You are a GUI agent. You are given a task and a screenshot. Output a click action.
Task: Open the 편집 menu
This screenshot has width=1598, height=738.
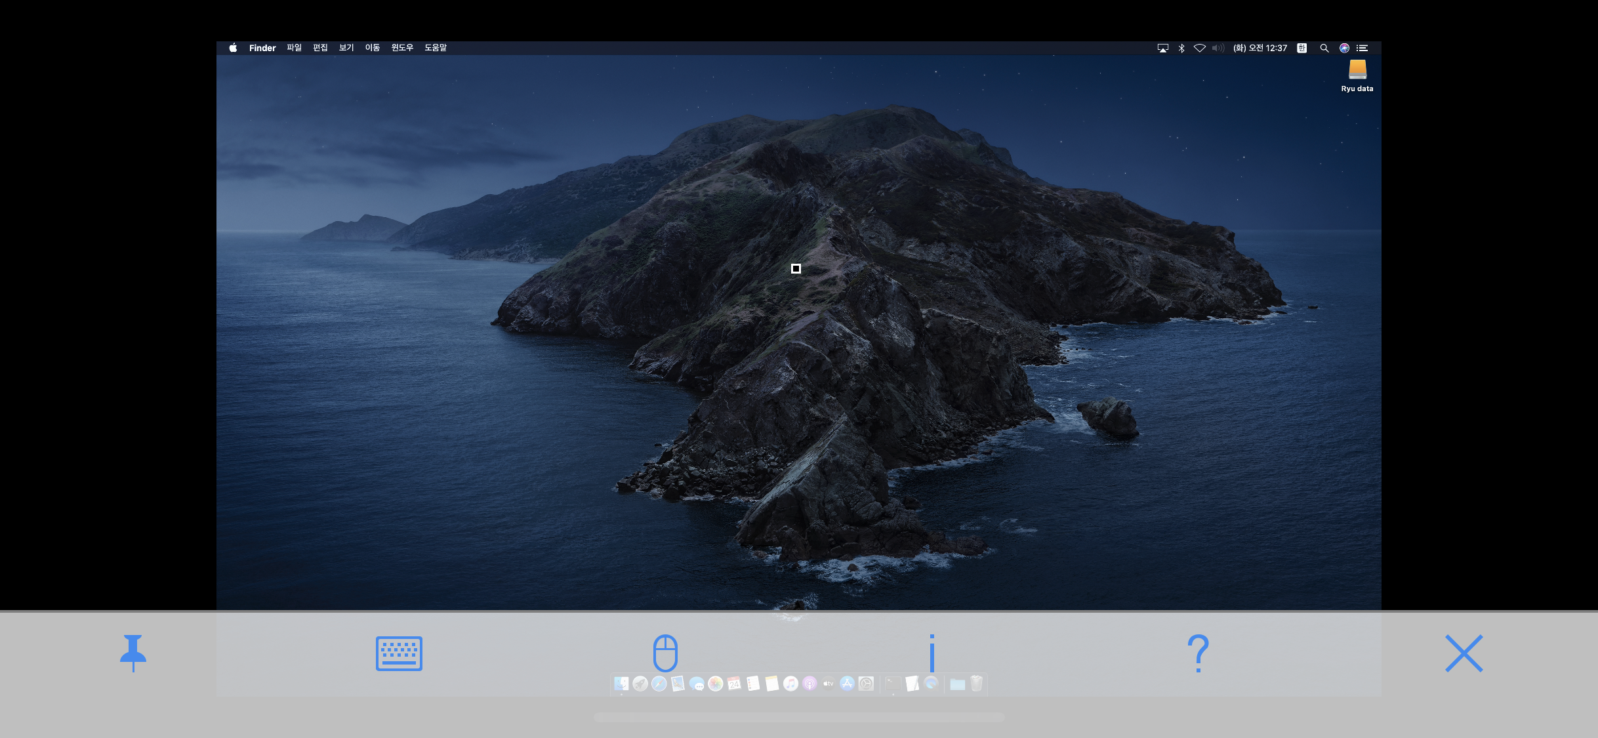coord(320,48)
